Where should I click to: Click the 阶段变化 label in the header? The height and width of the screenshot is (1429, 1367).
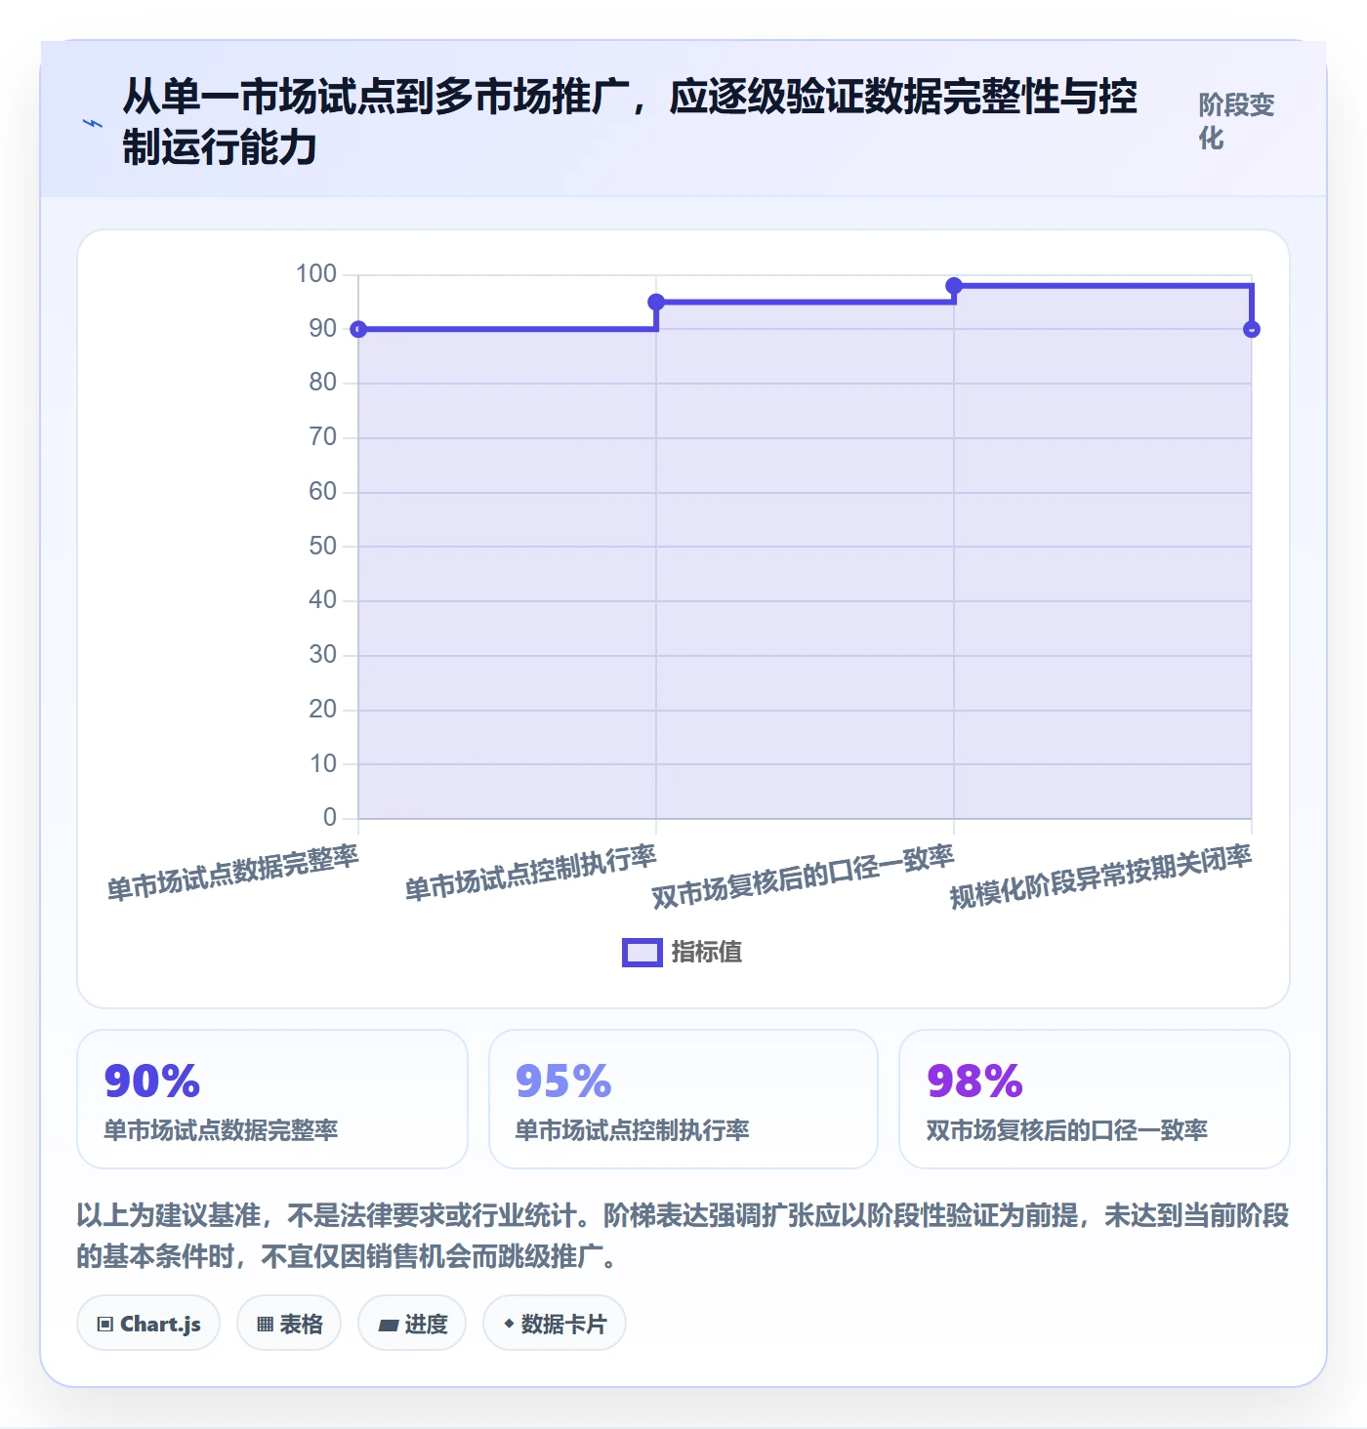[x=1236, y=121]
